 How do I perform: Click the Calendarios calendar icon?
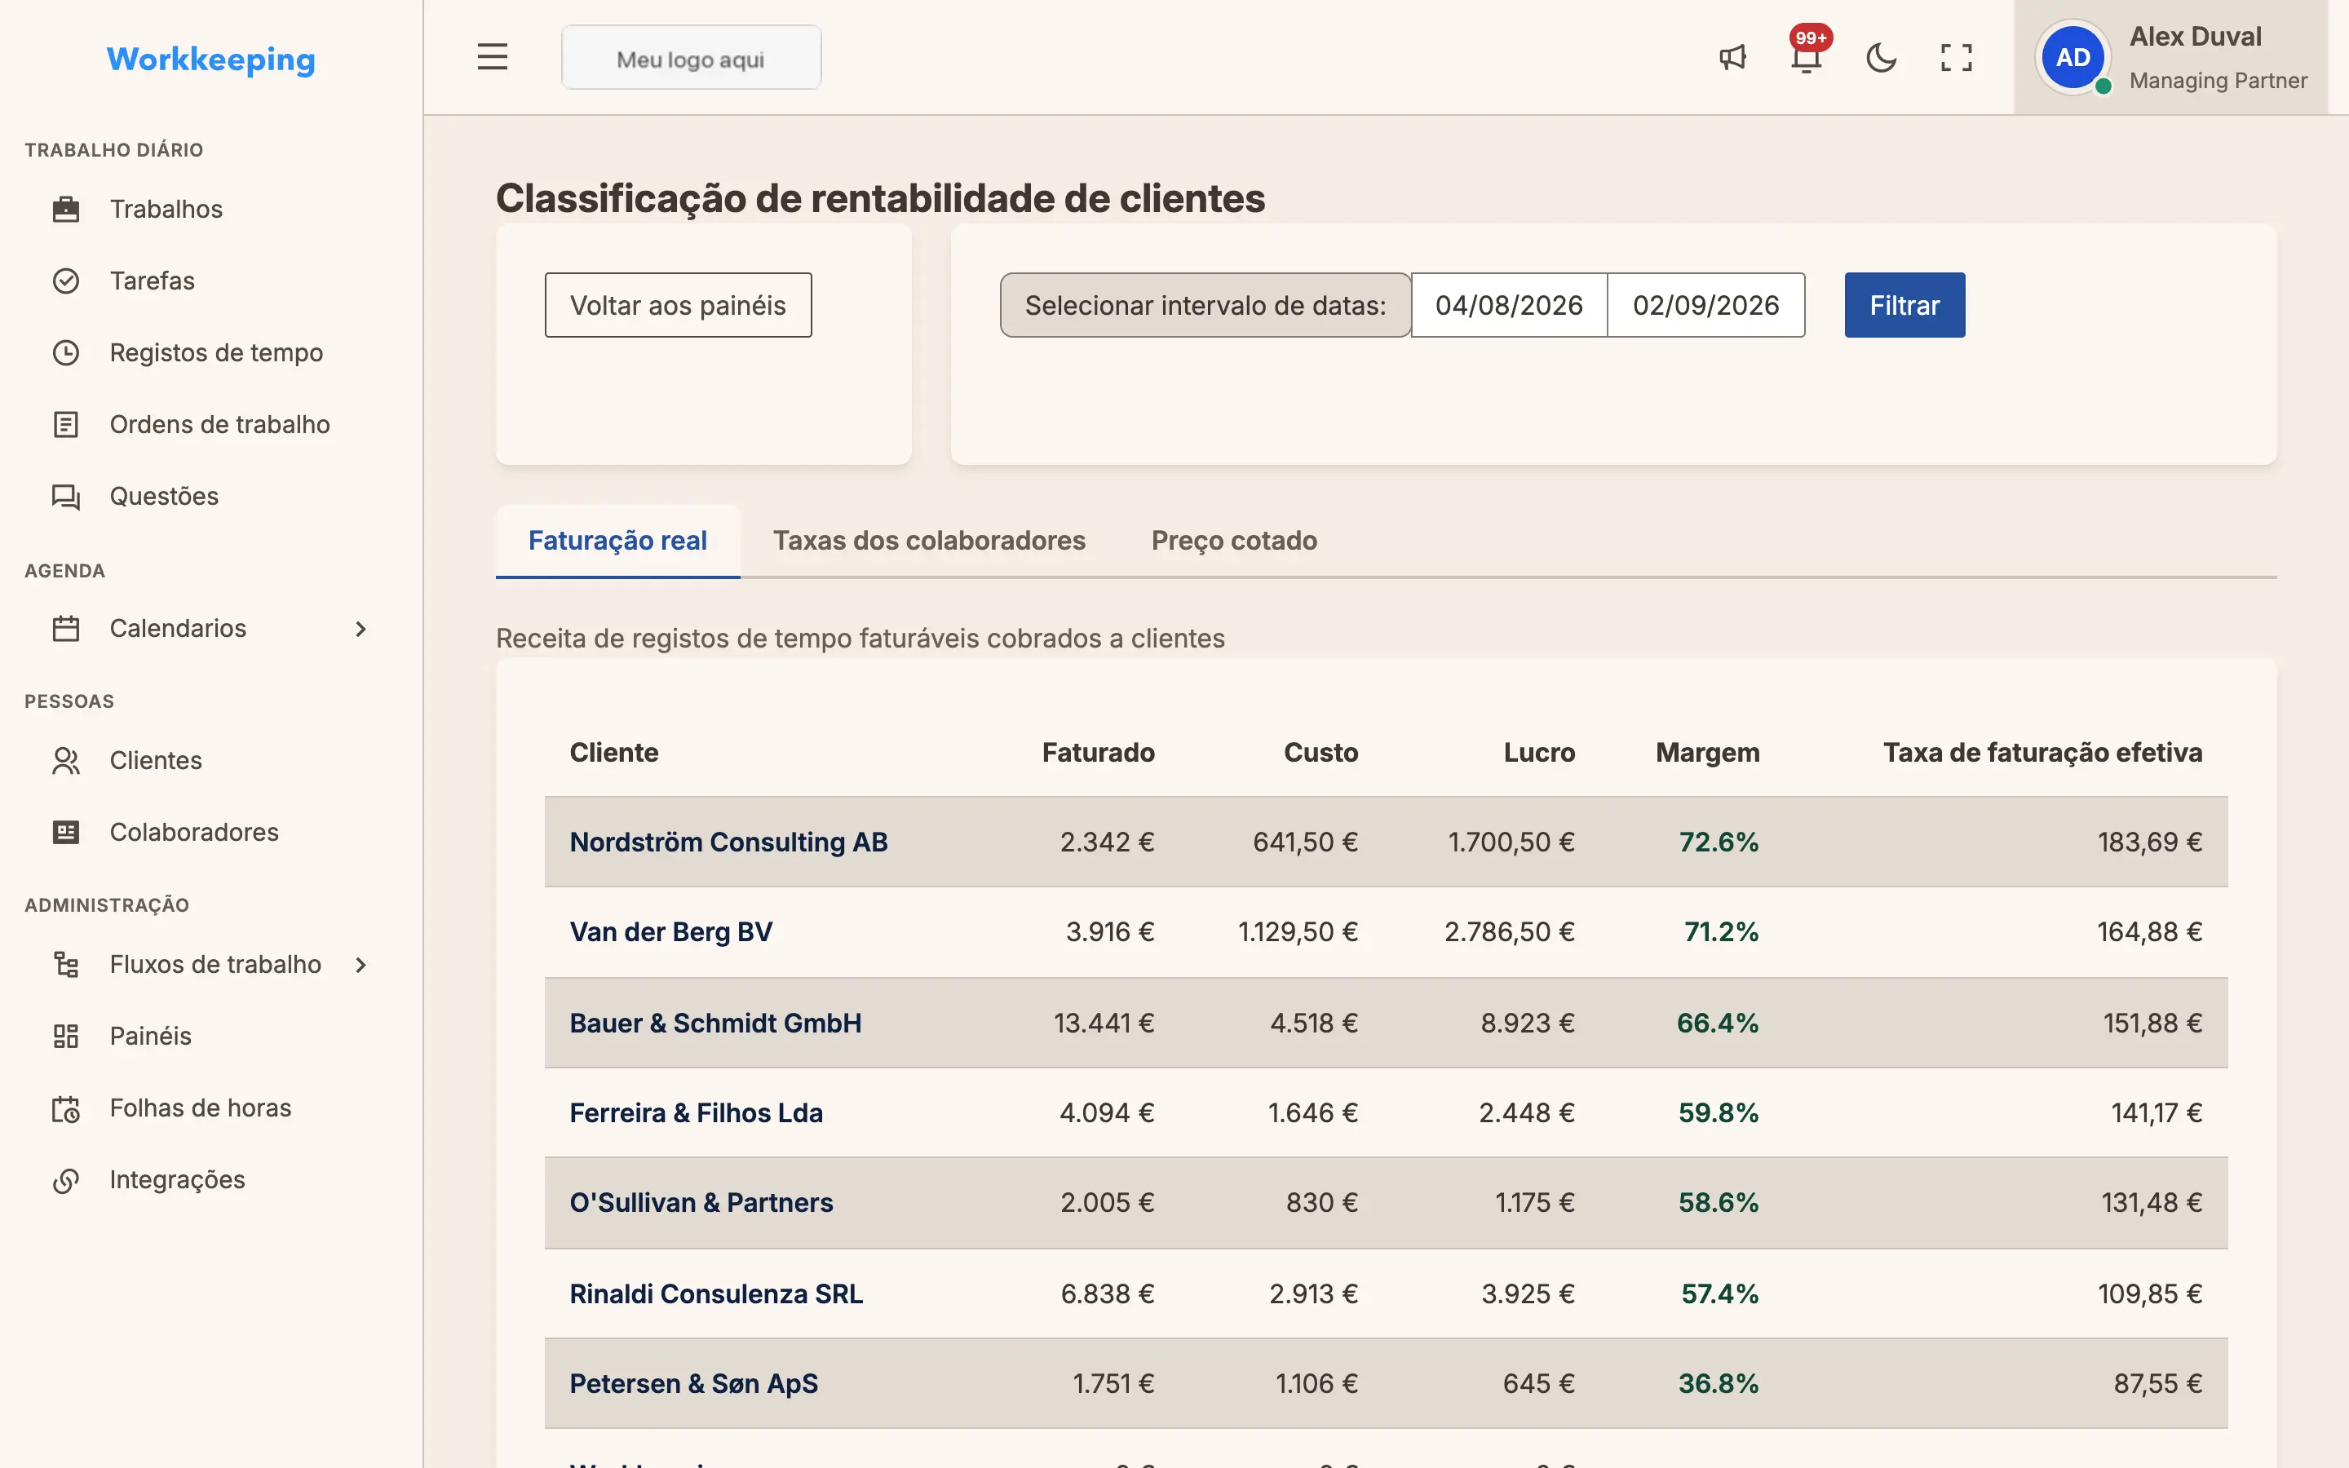(x=66, y=628)
